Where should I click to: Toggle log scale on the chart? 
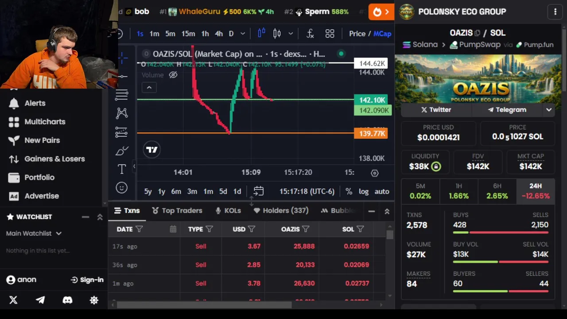click(x=364, y=191)
